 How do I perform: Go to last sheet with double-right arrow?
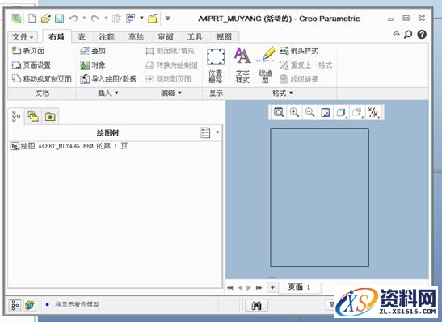tap(259, 287)
